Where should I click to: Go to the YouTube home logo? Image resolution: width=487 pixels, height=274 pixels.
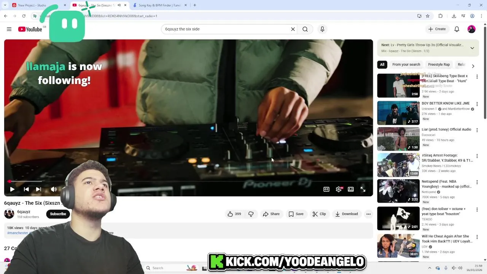tap(30, 29)
